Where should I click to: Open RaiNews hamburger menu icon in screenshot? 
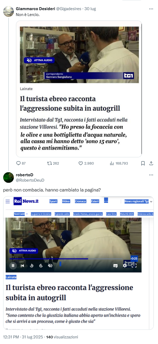tap(8, 201)
